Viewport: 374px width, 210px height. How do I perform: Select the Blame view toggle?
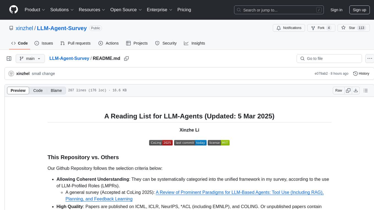point(56,90)
